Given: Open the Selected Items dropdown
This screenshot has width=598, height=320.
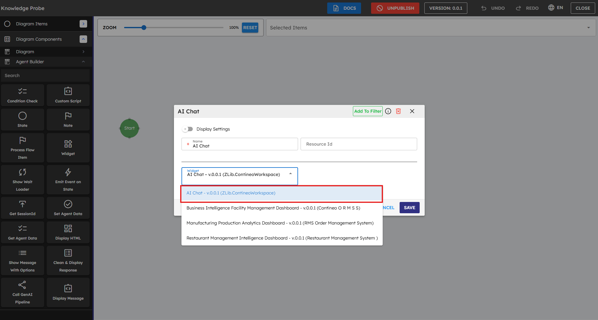Looking at the screenshot, I should [x=588, y=28].
